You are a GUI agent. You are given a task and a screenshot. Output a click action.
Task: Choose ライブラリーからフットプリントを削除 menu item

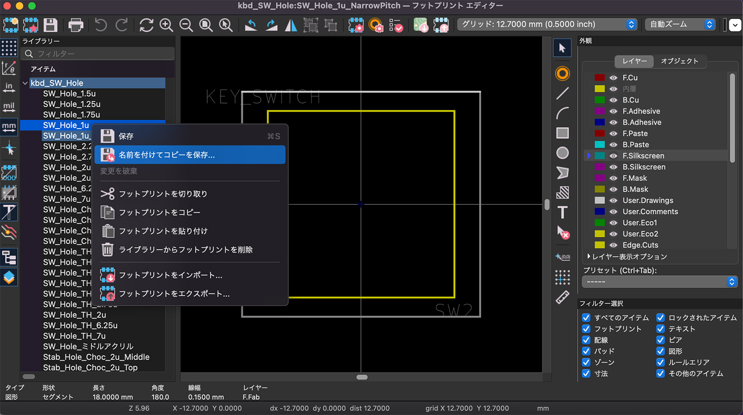coord(190,250)
